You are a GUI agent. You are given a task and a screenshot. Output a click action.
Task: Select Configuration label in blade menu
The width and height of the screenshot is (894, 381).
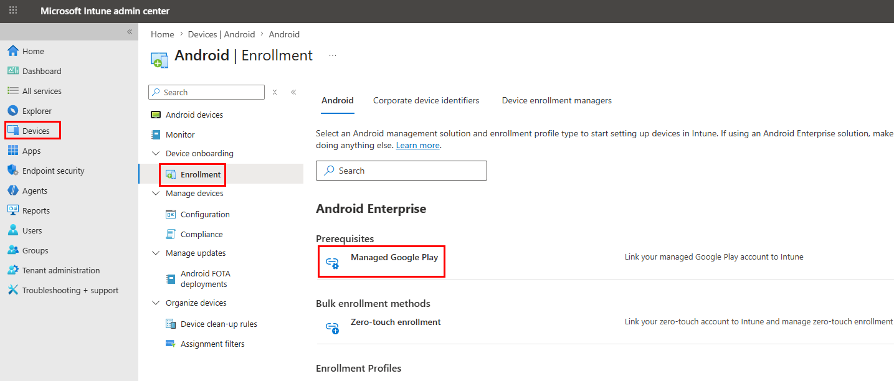(205, 214)
